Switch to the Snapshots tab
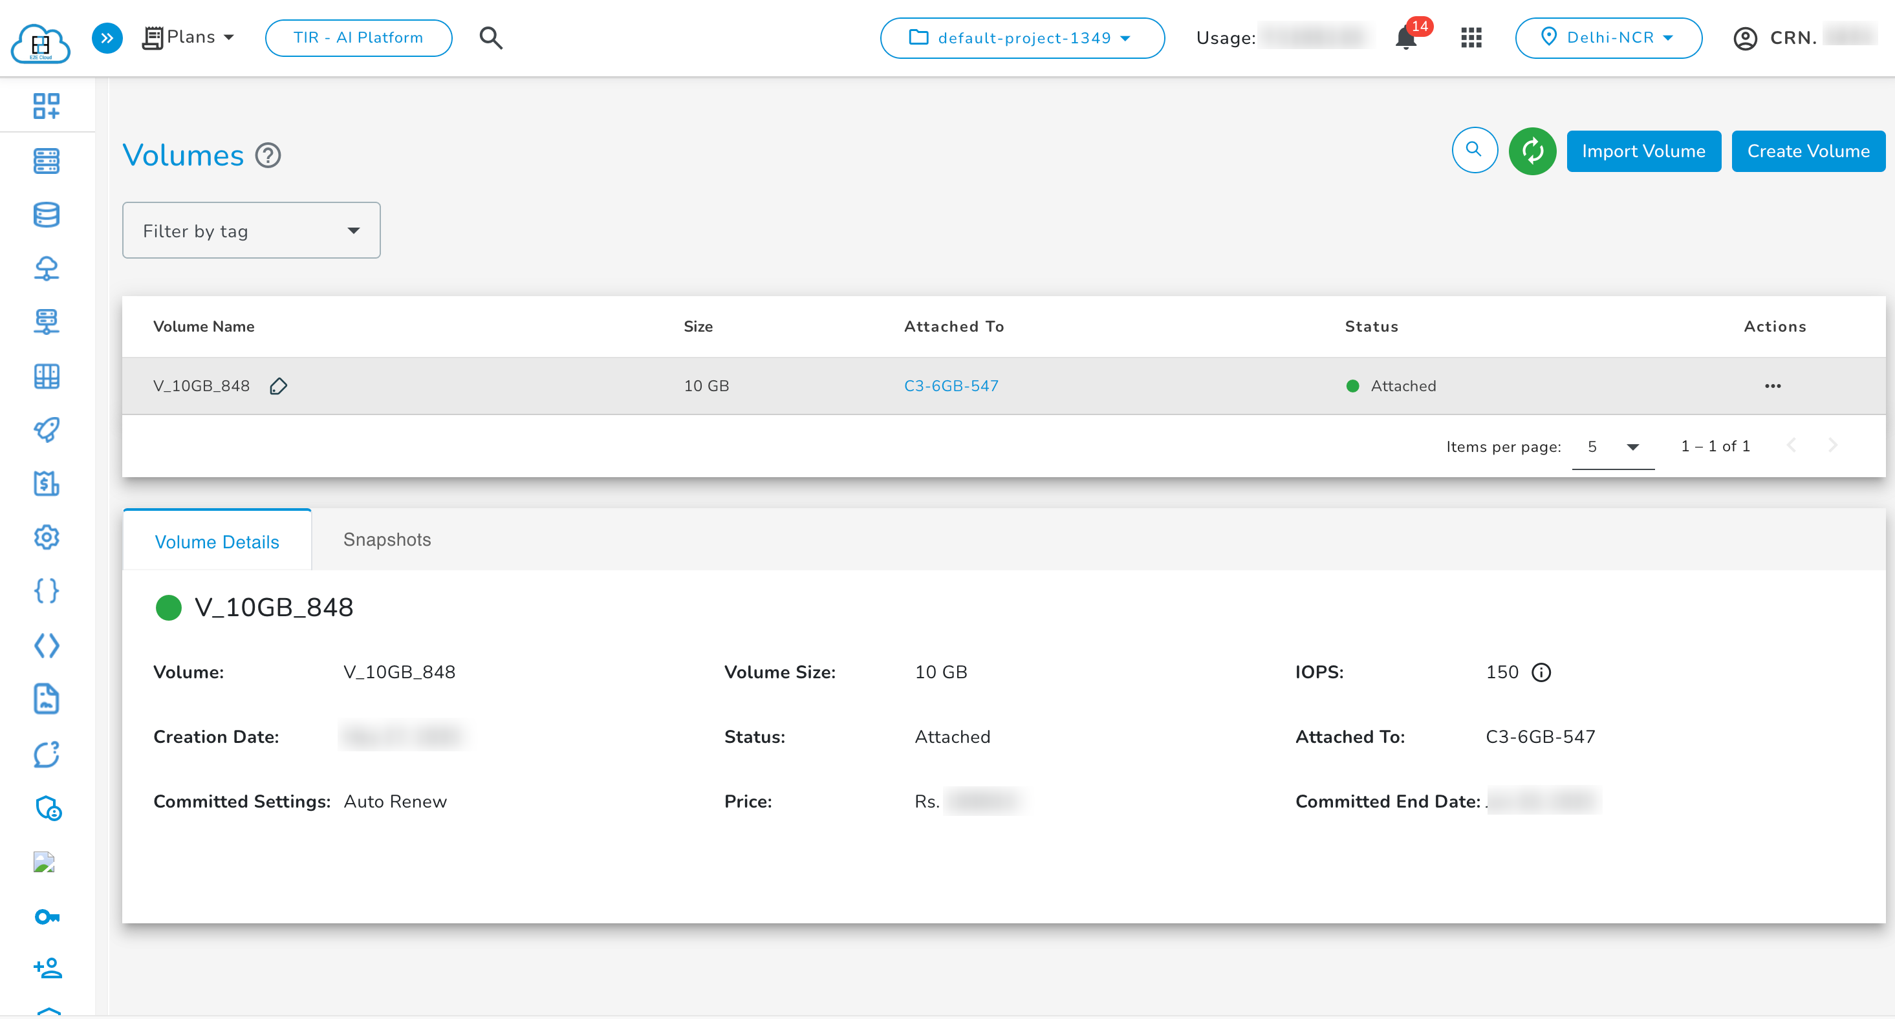Viewport: 1895px width, 1019px height. pos(387,540)
